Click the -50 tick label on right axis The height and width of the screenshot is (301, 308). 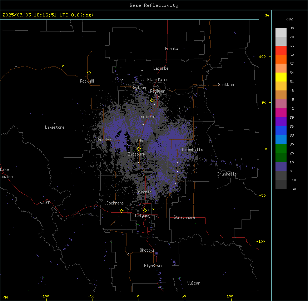[x=262, y=195]
